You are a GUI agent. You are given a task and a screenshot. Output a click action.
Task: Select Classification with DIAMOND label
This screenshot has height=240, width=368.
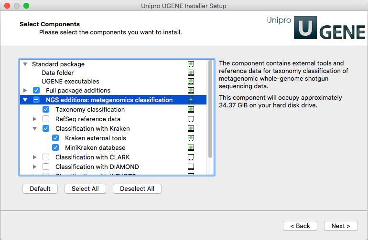(x=97, y=167)
